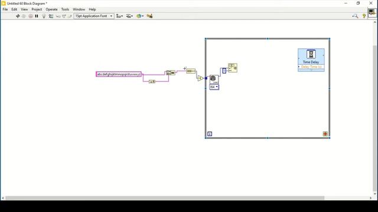Minimize the Block Diagram window

point(346,4)
